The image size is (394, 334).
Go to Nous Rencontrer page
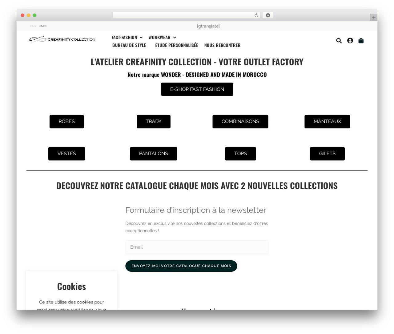(222, 45)
